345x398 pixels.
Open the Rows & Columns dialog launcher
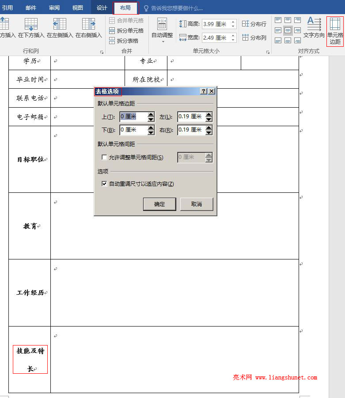tap(102, 53)
